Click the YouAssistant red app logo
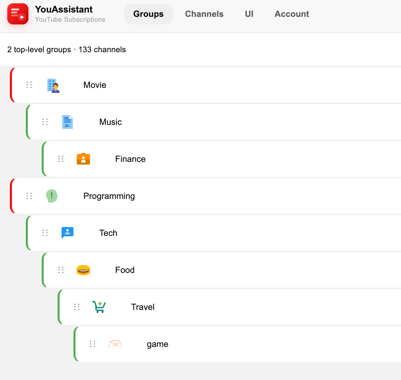 18,14
